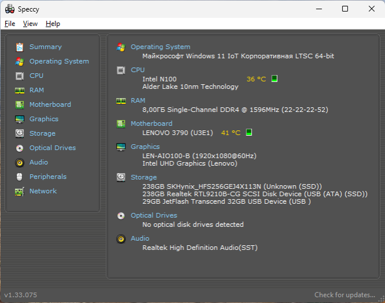Screen dimensions: 385x303
Task: Click the Speccy app icon in title bar
Action: coord(10,9)
